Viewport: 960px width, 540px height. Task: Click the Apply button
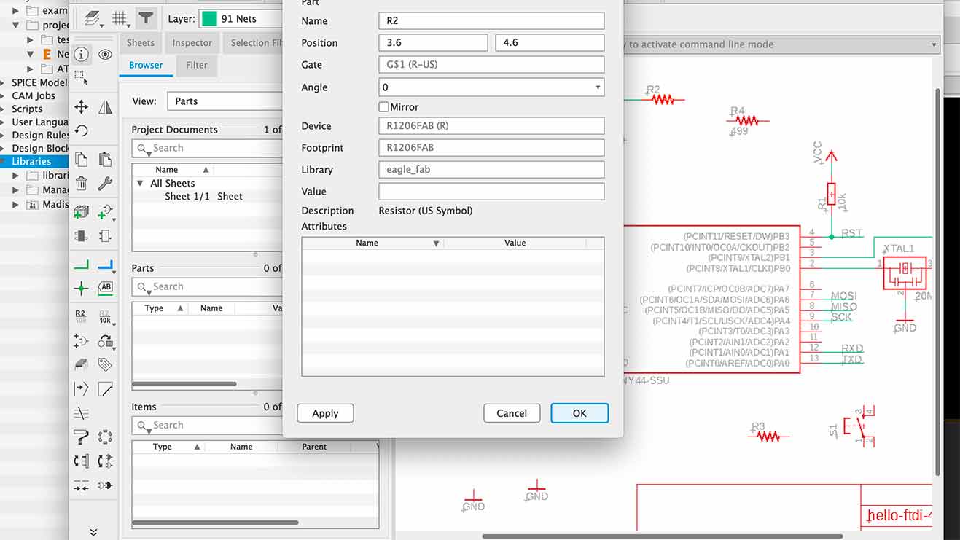[325, 413]
